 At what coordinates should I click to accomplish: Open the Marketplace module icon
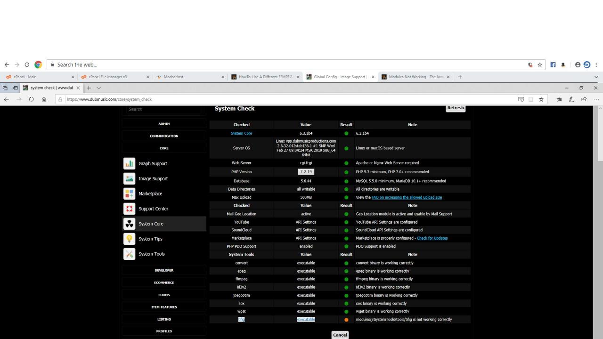click(129, 194)
